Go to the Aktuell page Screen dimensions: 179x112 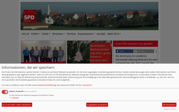(25, 34)
